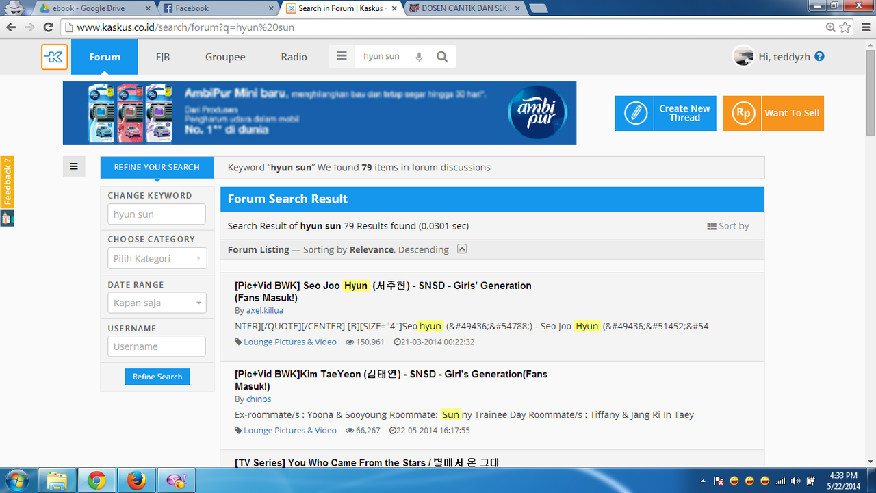This screenshot has width=876, height=493.
Task: Click the Kaskus logo icon
Action: (x=55, y=57)
